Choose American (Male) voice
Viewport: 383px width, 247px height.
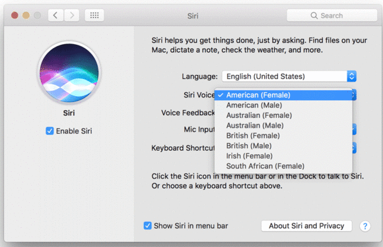click(283, 105)
